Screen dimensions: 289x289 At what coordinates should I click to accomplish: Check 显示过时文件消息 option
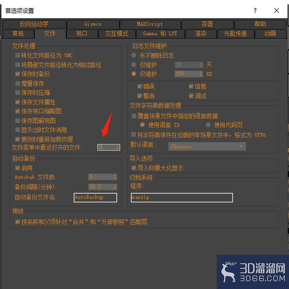(x=17, y=130)
